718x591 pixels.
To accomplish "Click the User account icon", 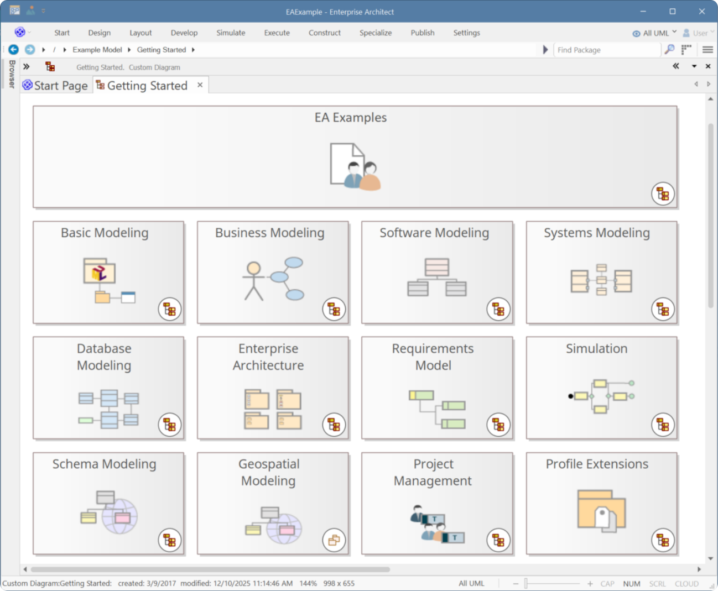I will [x=686, y=33].
